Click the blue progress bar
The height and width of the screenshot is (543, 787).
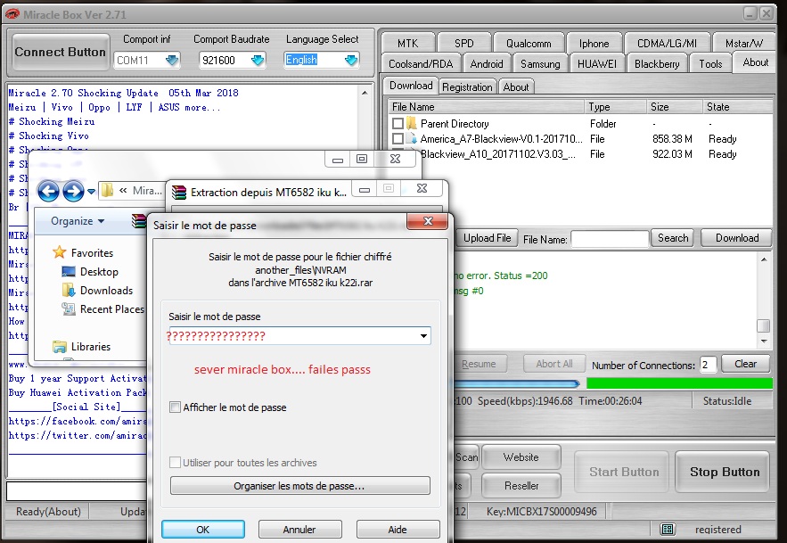pyautogui.click(x=517, y=383)
